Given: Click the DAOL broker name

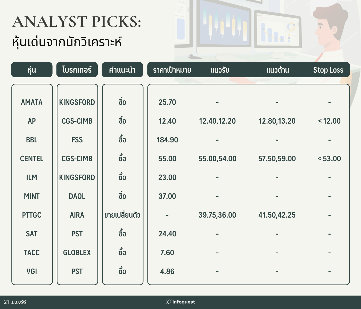Looking at the screenshot, I should [x=77, y=196].
